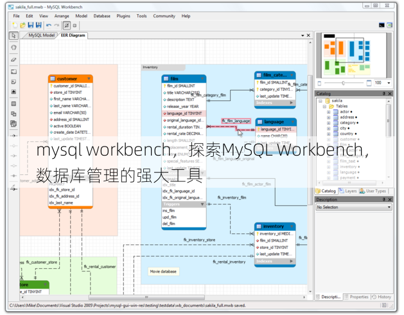Switch to the MySQL Model tab
The height and width of the screenshot is (315, 404).
click(41, 35)
